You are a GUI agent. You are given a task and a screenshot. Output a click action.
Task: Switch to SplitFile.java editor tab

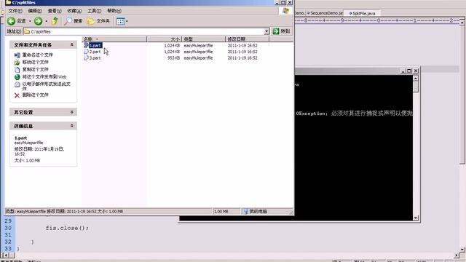pyautogui.click(x=362, y=13)
